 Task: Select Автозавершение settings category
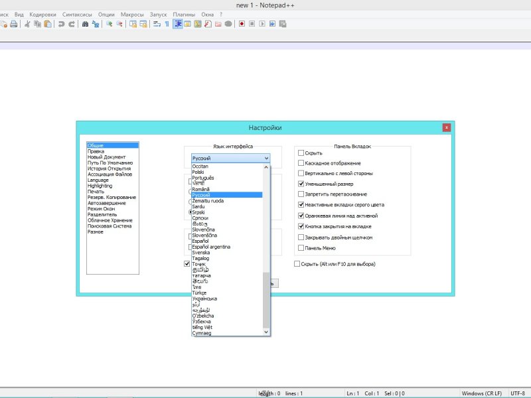pos(113,203)
